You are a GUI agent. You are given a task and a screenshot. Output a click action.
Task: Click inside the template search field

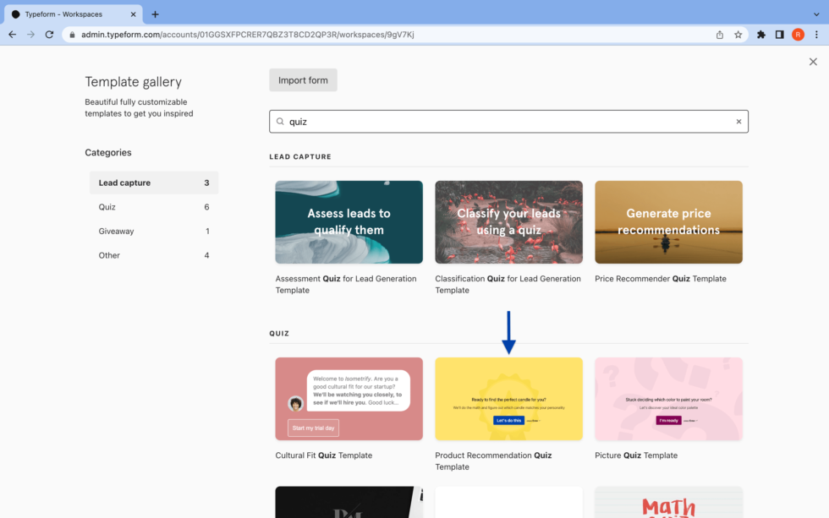[508, 122]
